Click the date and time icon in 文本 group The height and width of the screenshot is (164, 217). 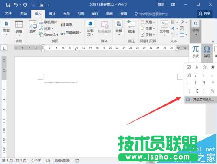182,28
